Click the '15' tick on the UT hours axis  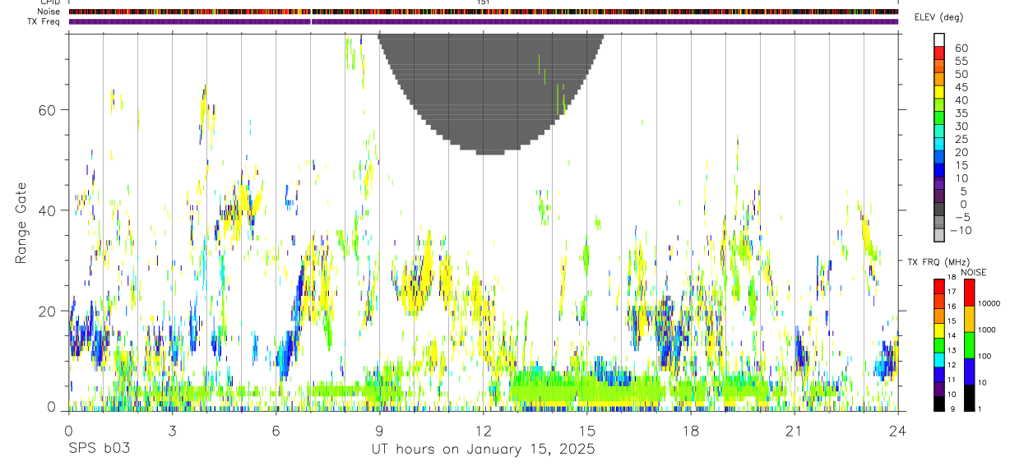(x=586, y=430)
